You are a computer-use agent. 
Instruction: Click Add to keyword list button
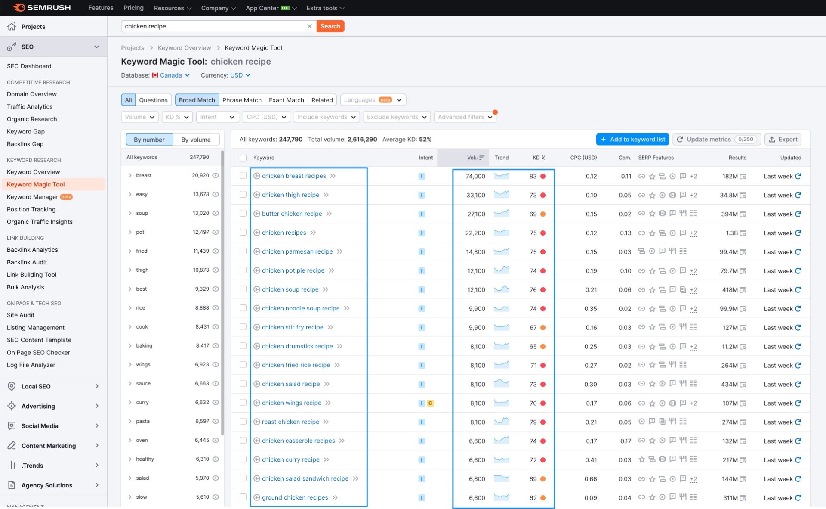click(x=633, y=139)
